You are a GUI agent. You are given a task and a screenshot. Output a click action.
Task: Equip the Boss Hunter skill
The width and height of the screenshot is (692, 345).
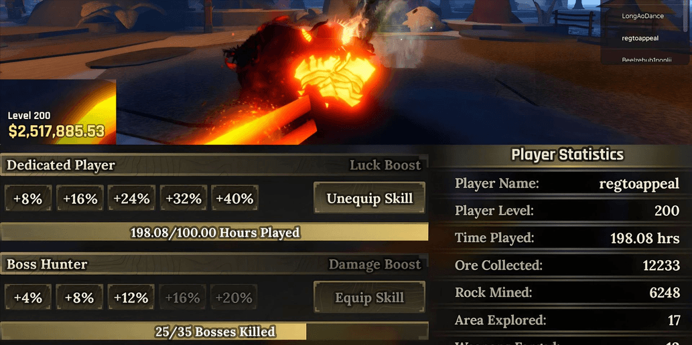coord(369,298)
